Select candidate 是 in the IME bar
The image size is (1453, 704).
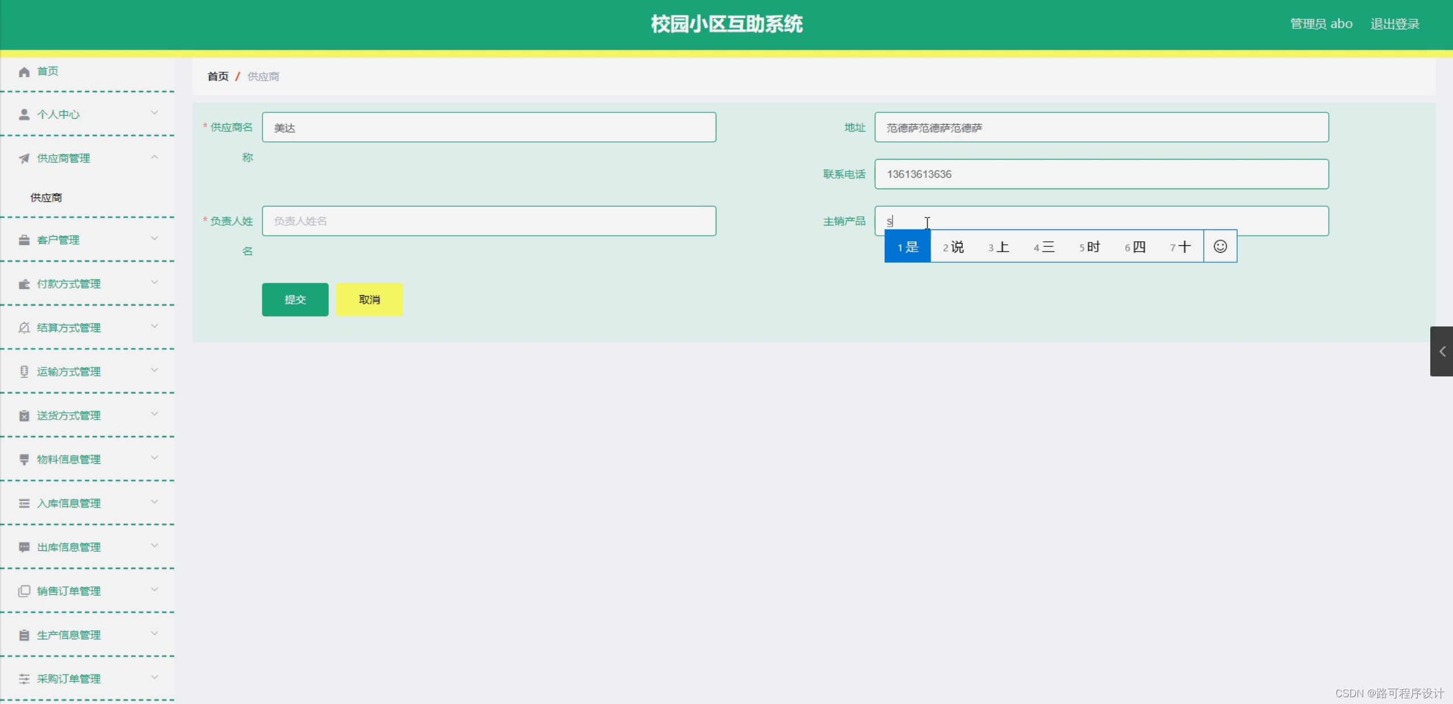[x=907, y=246]
